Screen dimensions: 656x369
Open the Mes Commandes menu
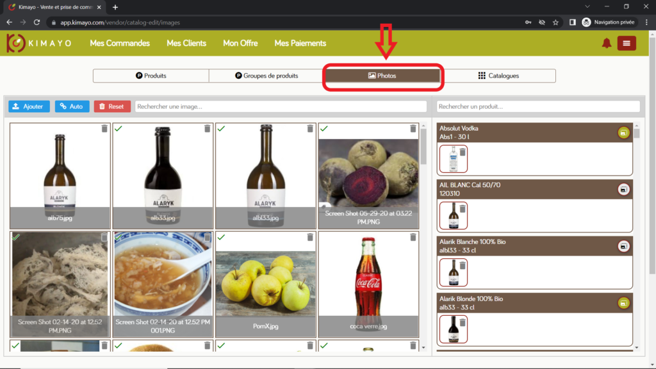pos(120,43)
